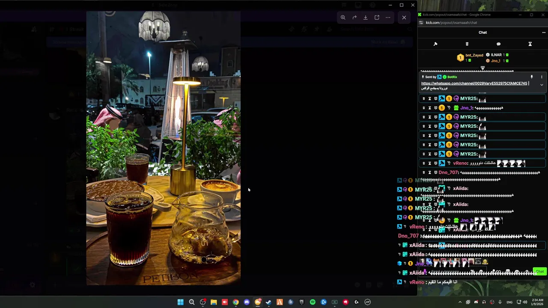Unpin the BotRix pinned message
The width and height of the screenshot is (548, 308).
(532, 77)
